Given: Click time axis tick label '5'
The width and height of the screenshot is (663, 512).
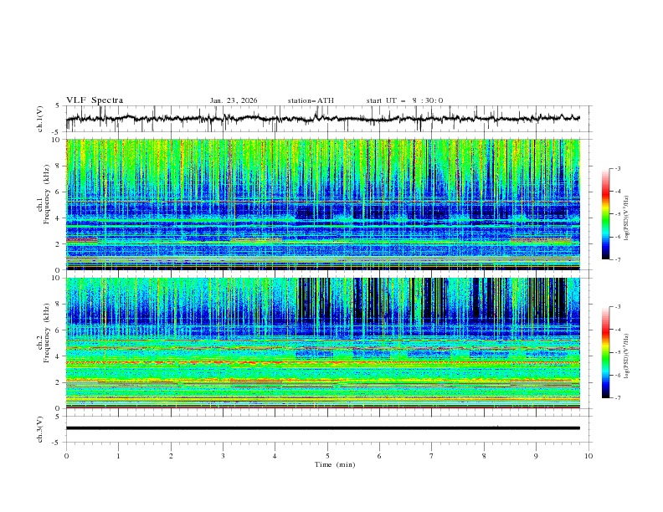Looking at the screenshot, I should (327, 456).
